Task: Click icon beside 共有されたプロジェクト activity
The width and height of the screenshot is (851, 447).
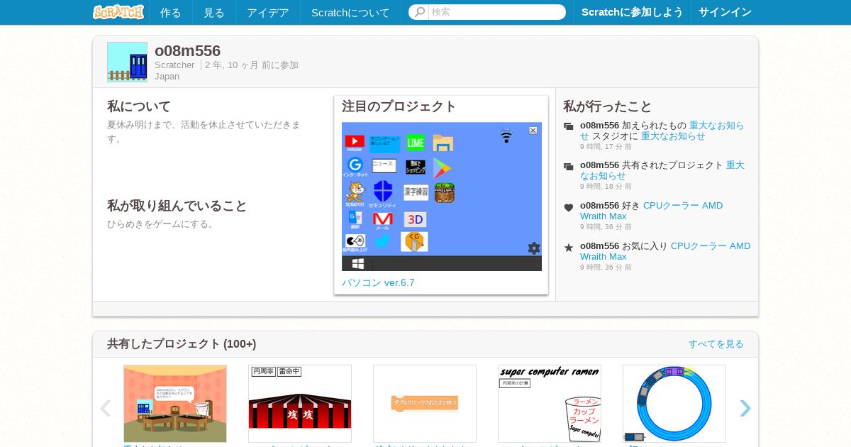Action: tap(569, 167)
